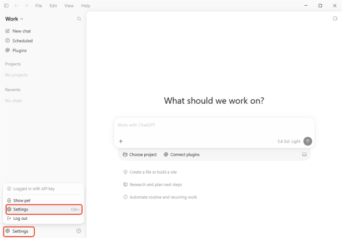Screen dimensions: 342x238
Task: Start a New chat
Action: 18,31
